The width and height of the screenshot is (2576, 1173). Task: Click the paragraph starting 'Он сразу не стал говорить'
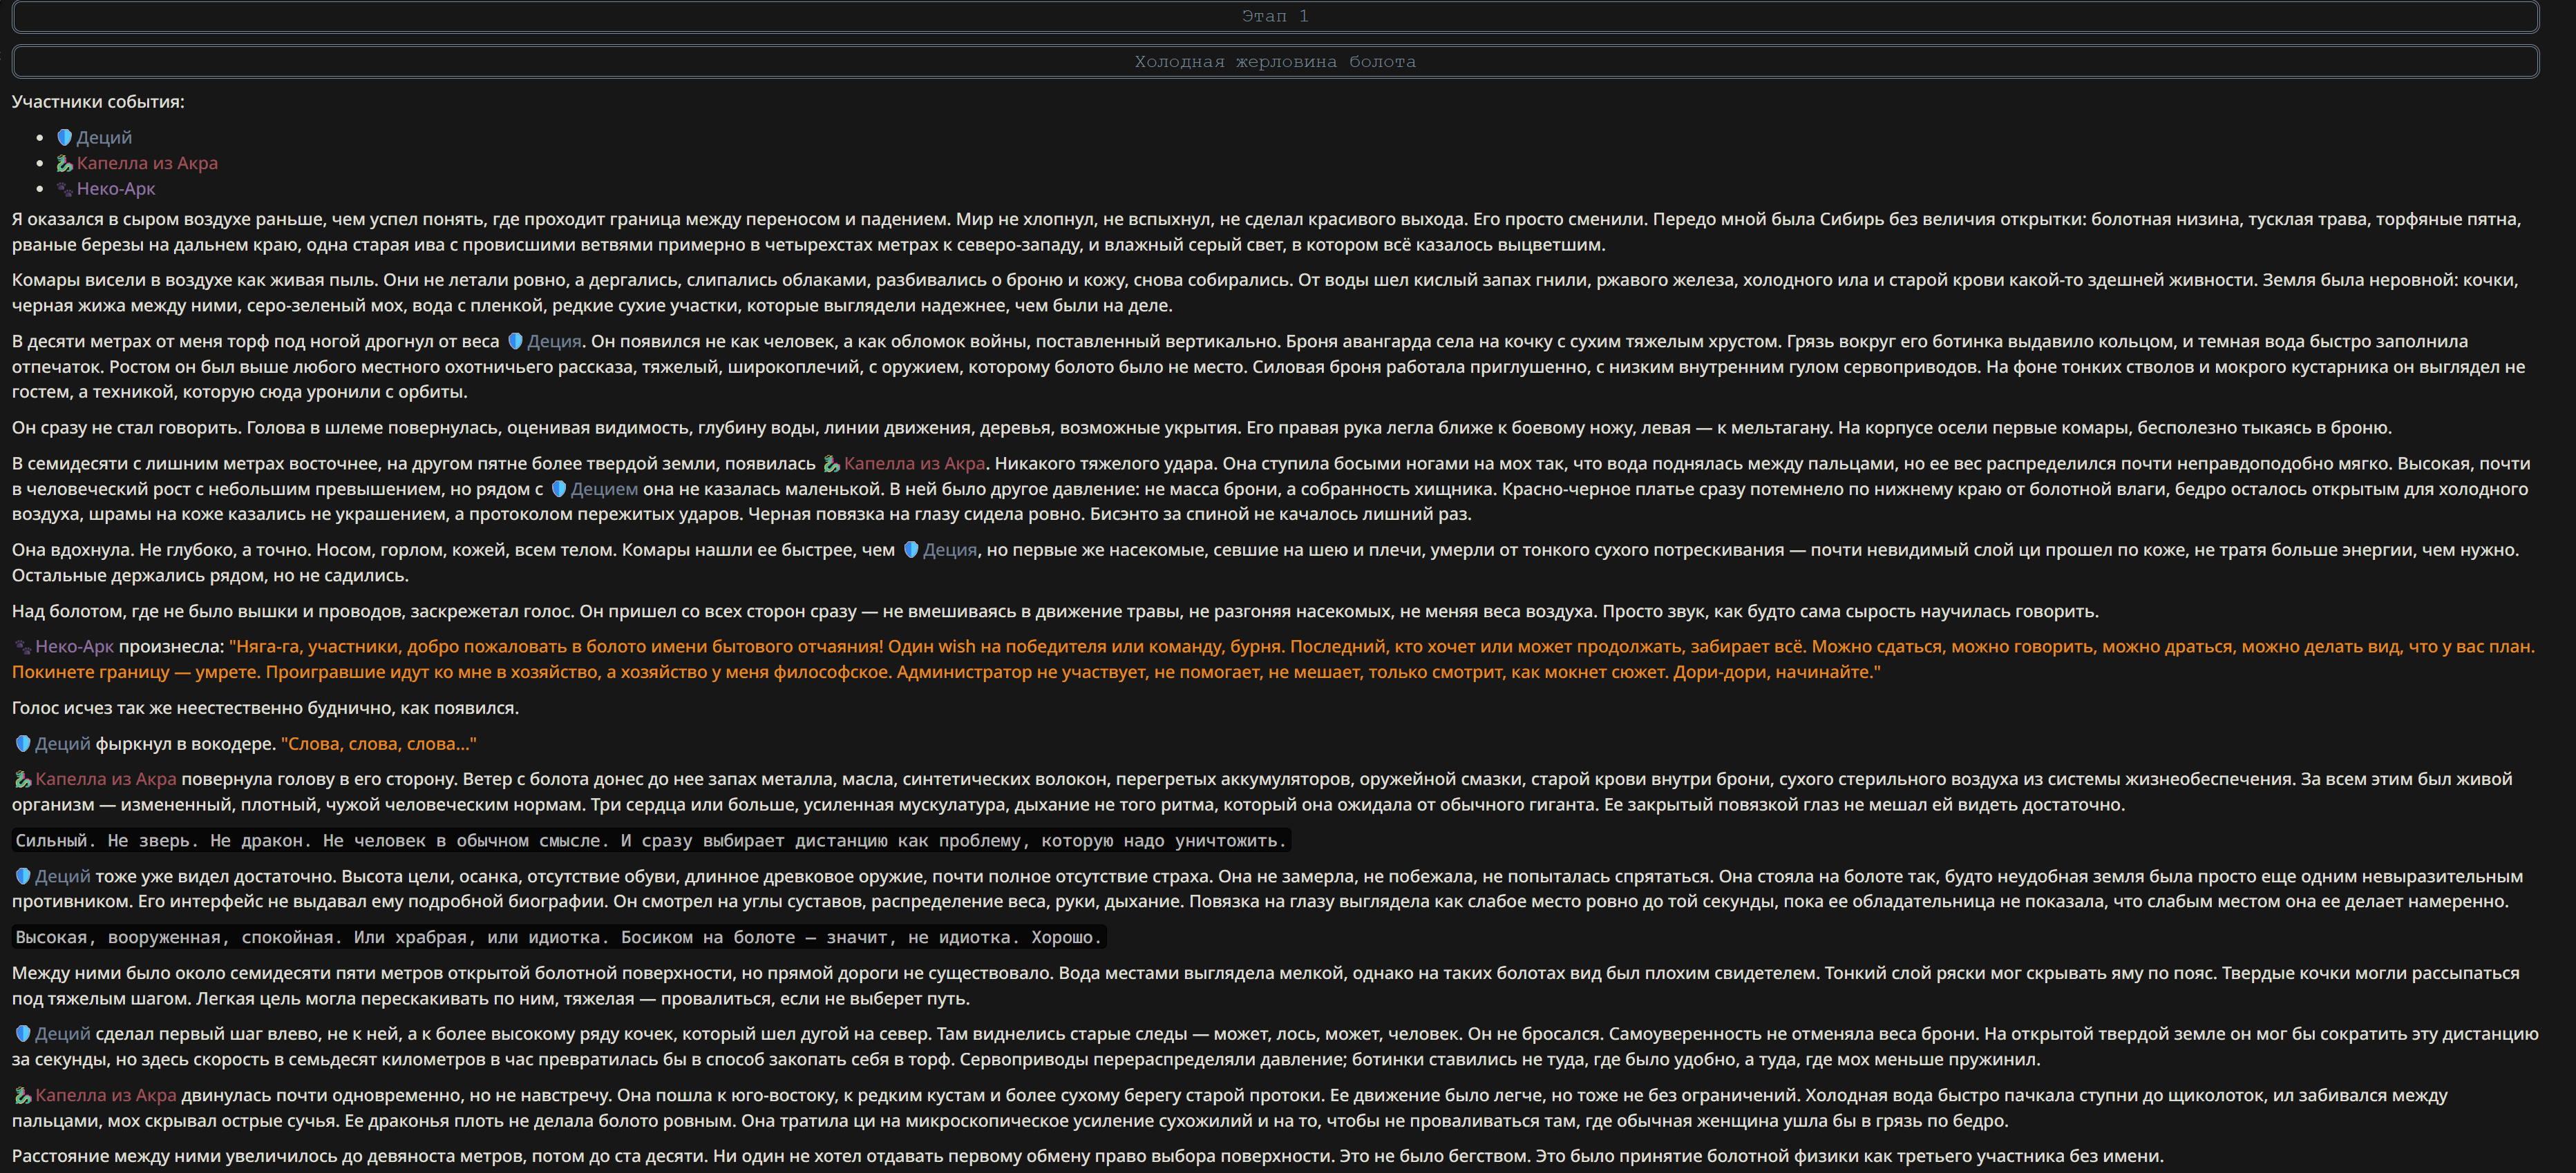click(x=1202, y=427)
